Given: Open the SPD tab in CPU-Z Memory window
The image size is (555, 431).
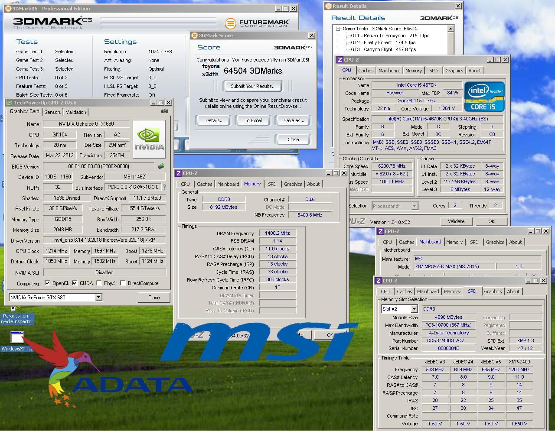Looking at the screenshot, I should tap(272, 184).
